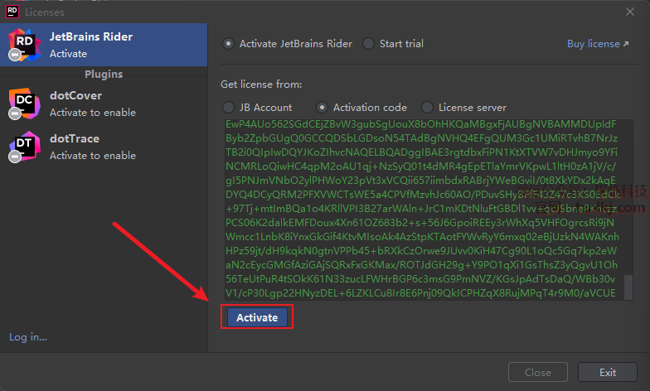Click the activation code scrollbar thumb
The width and height of the screenshot is (650, 391).
[x=628, y=287]
